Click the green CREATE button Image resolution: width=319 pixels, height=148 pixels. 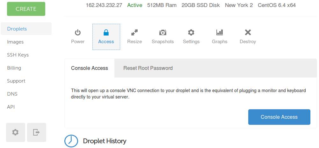(26, 9)
